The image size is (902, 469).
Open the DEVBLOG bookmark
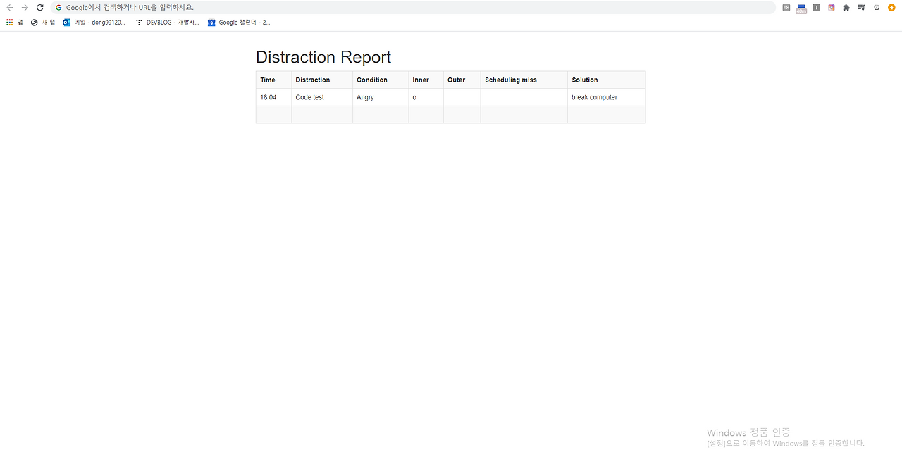(168, 23)
